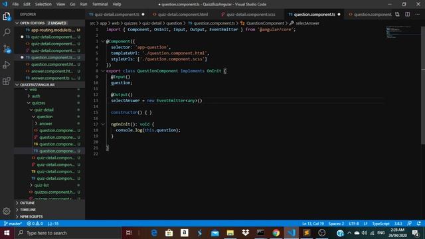Screen dimensions: 425x239
Task: Click the QuestionComponent breadcrumb
Action: click(265, 23)
